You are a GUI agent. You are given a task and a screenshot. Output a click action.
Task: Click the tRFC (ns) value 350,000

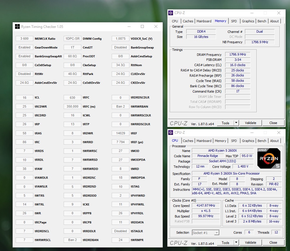click(72, 106)
